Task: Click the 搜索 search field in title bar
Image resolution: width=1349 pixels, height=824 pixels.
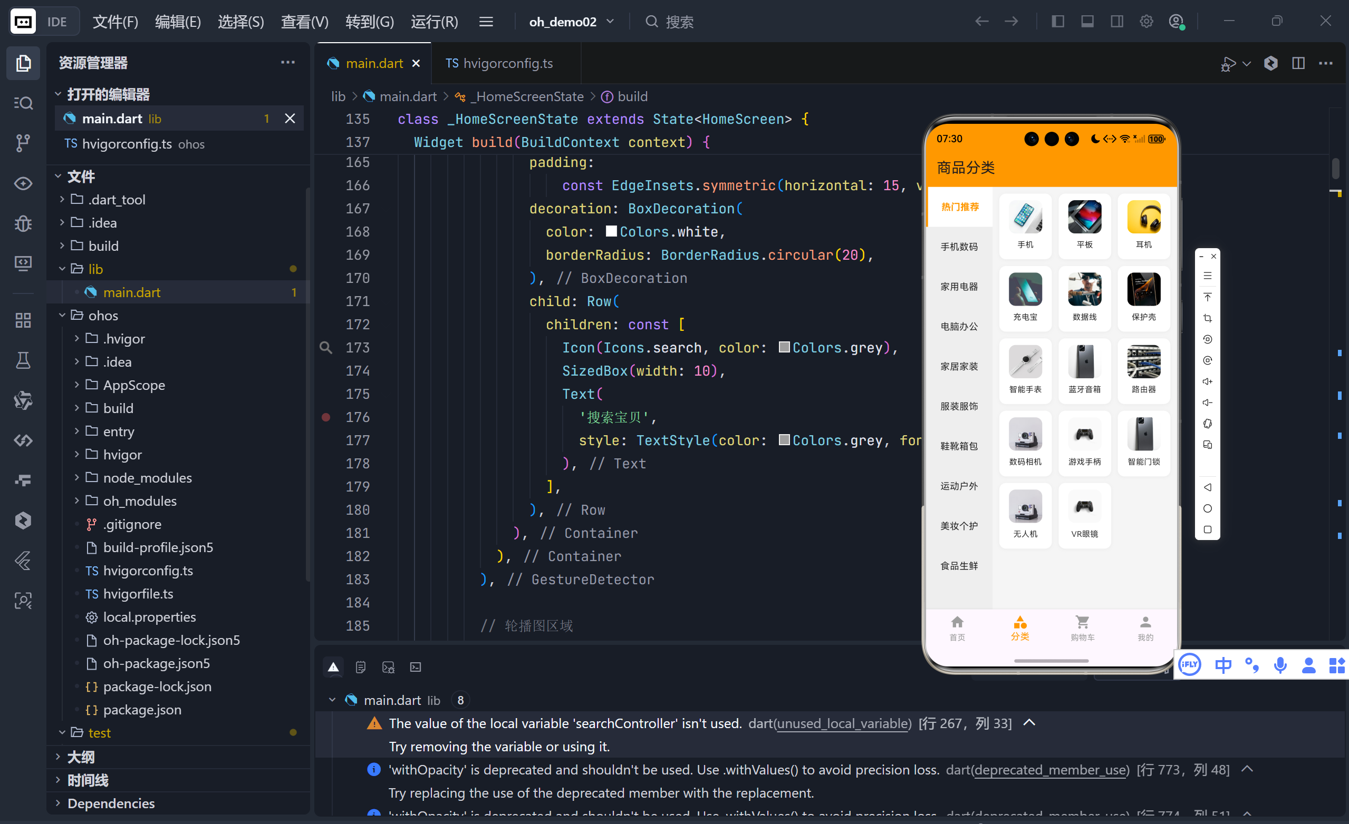Action: 679,21
